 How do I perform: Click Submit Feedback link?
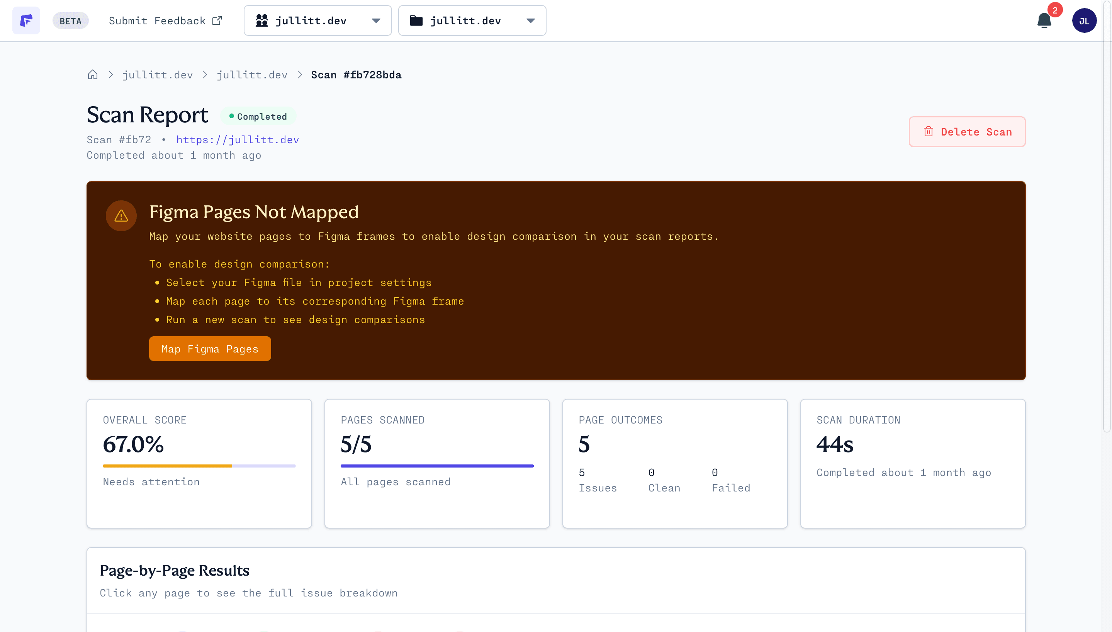tap(165, 20)
